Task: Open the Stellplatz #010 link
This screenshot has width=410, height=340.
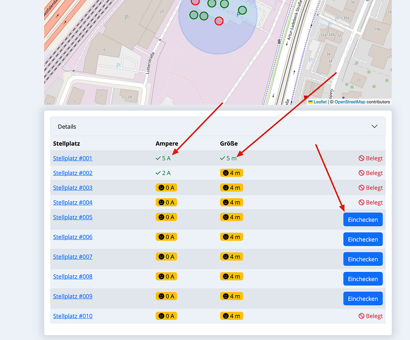Action: (x=73, y=316)
